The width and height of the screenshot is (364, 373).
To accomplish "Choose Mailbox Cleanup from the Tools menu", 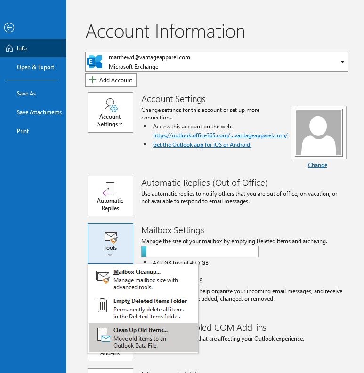I will pos(143,279).
